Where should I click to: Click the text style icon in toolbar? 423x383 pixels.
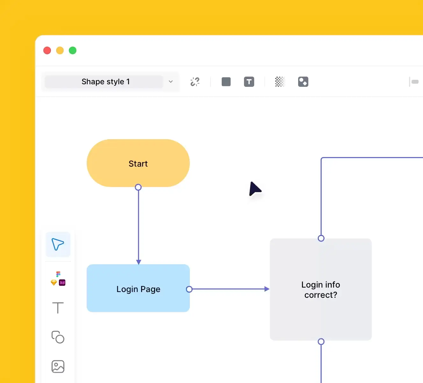tap(249, 82)
